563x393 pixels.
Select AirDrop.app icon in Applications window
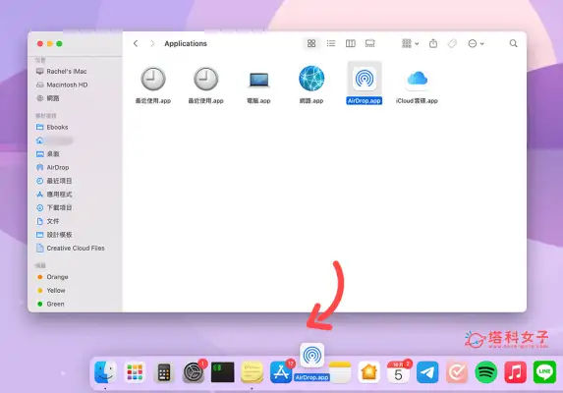click(365, 79)
